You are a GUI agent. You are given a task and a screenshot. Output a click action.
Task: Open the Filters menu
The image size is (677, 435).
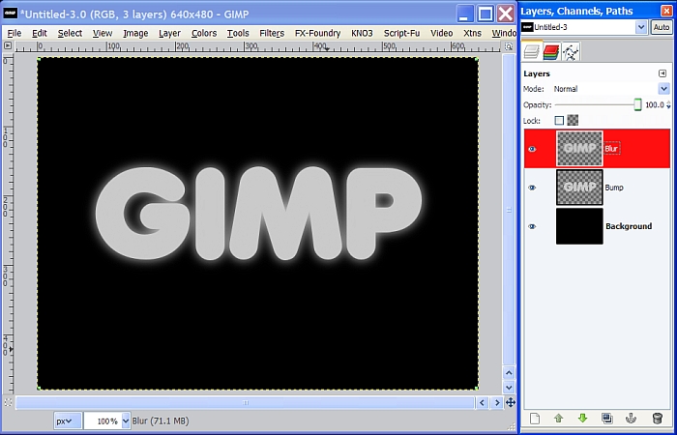pos(272,33)
